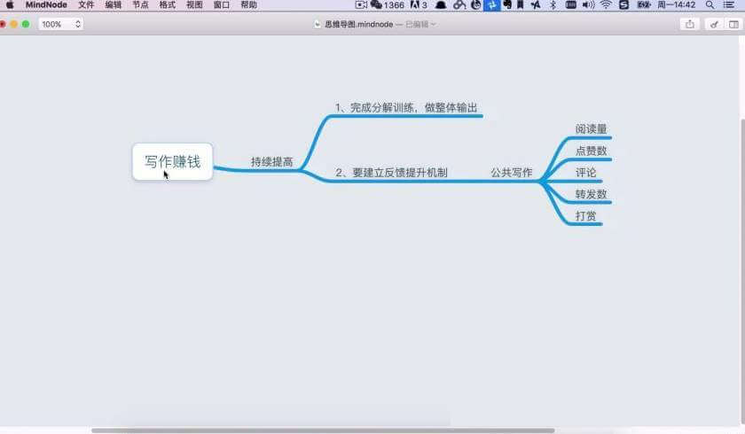
Task: Click the volume speaker icon
Action: (587, 5)
